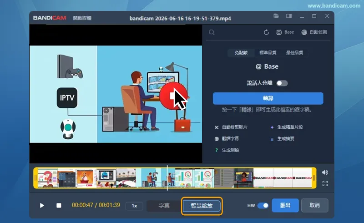Click the video preview area
364x223 pixels.
[116, 94]
